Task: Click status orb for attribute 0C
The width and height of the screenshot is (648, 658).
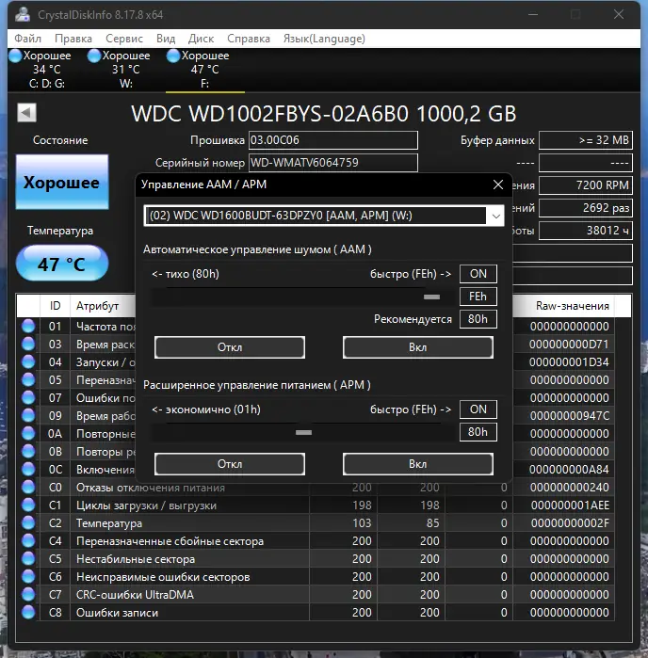Action: pyautogui.click(x=28, y=469)
